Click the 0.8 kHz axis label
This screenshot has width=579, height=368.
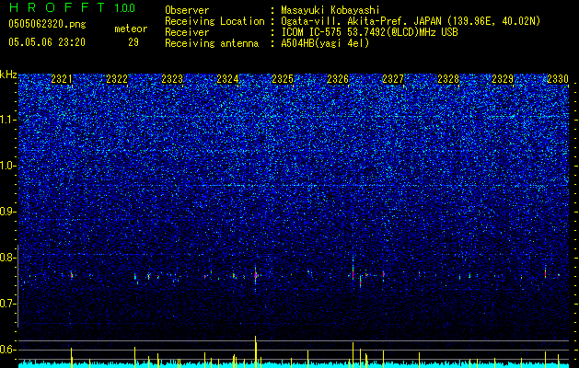point(8,258)
